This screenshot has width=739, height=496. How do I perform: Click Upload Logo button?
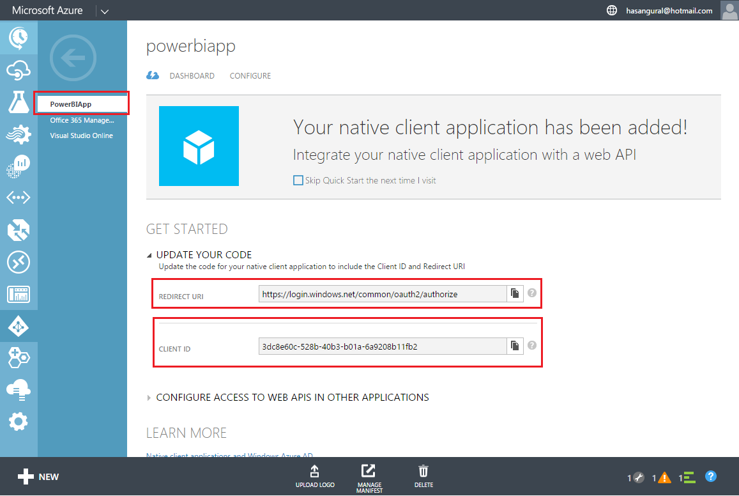(315, 476)
